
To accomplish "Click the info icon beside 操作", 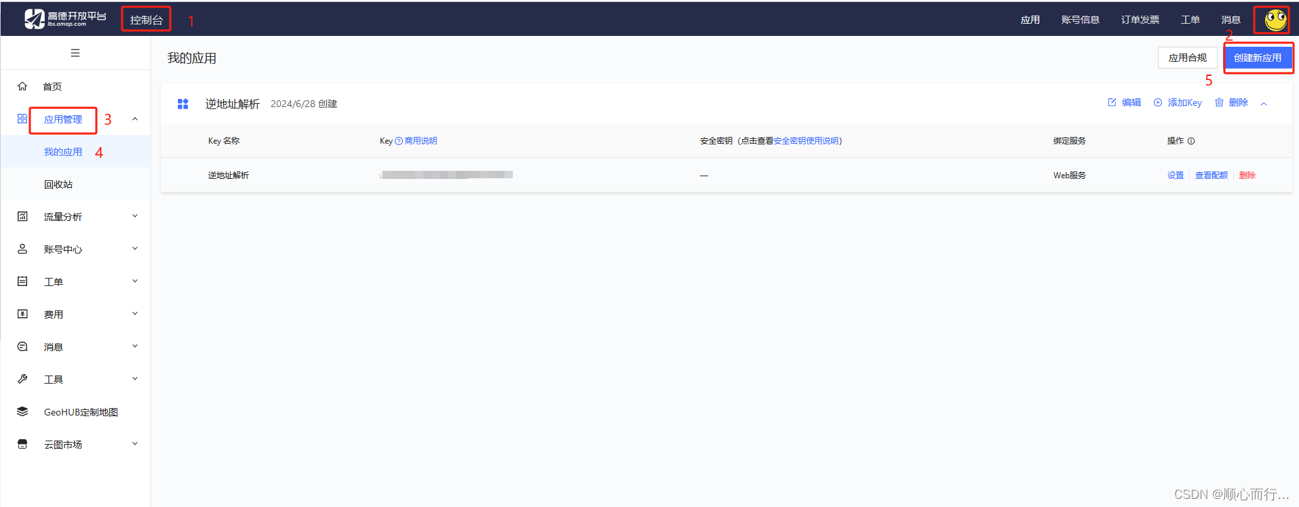I will 1191,141.
